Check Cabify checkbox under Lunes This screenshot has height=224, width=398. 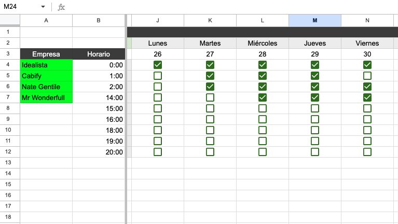click(x=158, y=76)
